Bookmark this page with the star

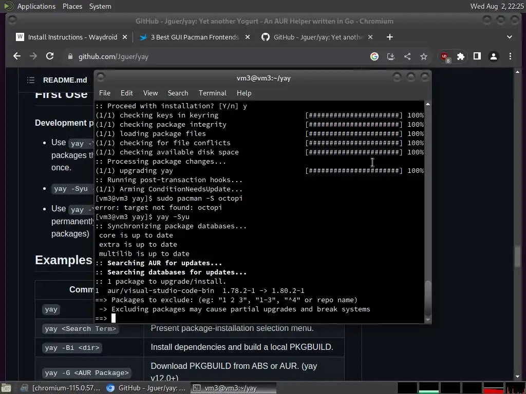(x=424, y=56)
